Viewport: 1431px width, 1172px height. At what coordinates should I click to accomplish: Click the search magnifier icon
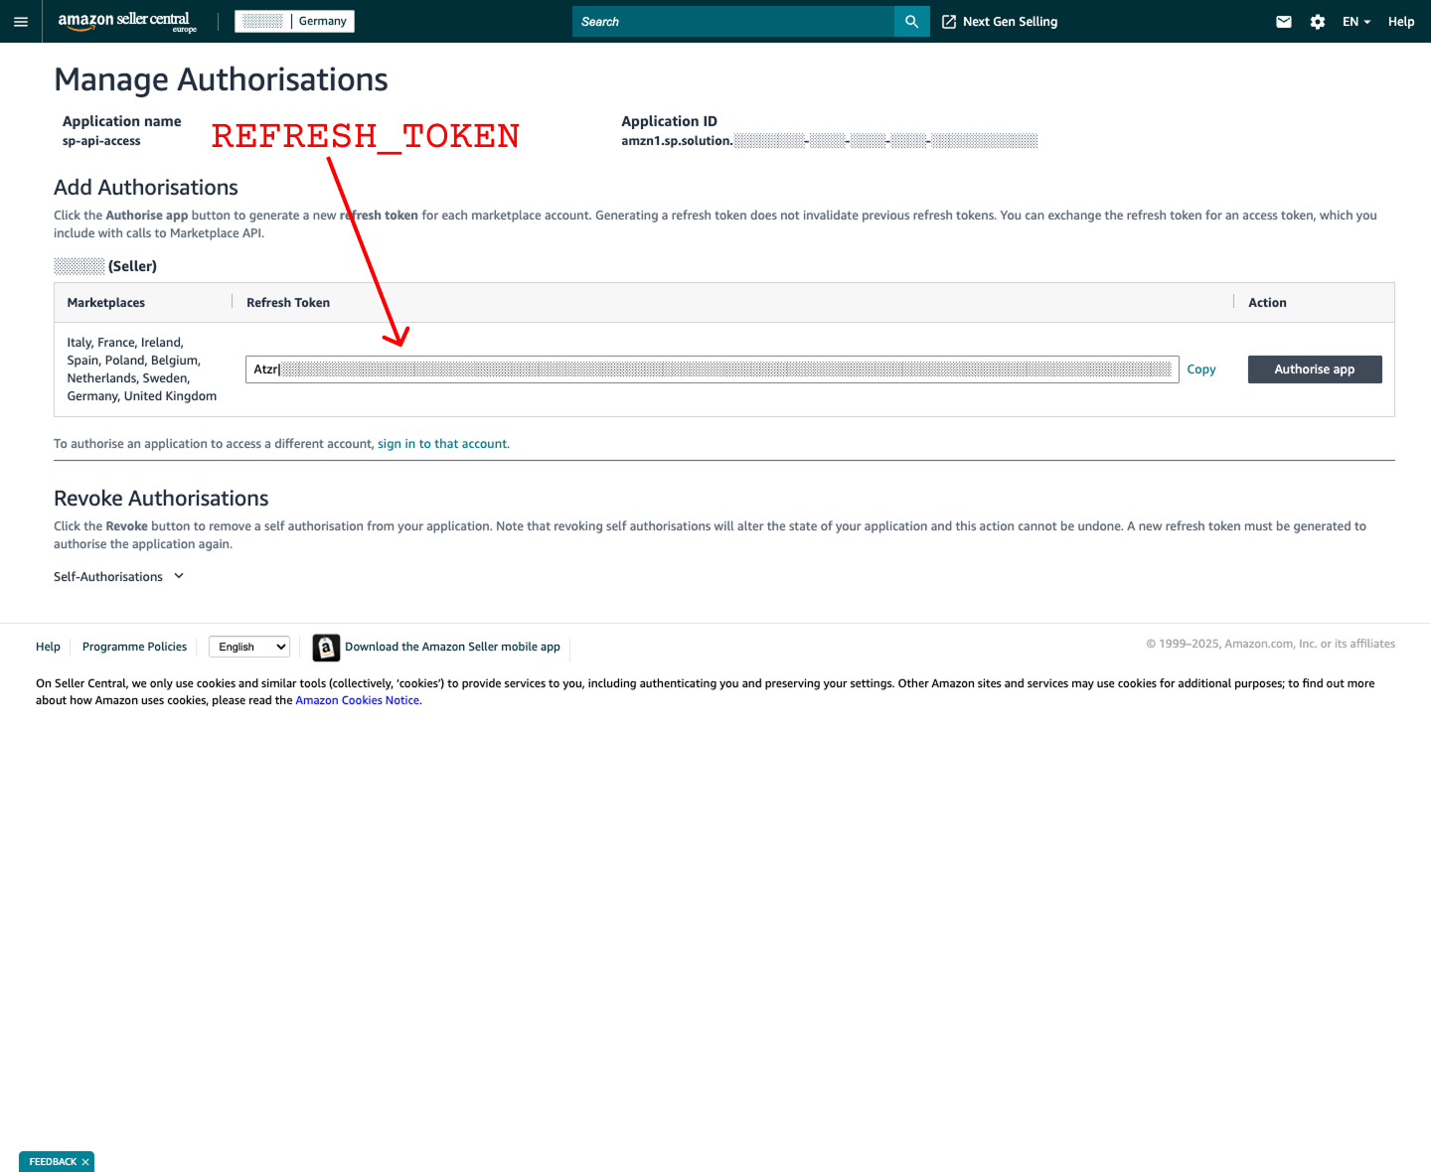pyautogui.click(x=911, y=22)
